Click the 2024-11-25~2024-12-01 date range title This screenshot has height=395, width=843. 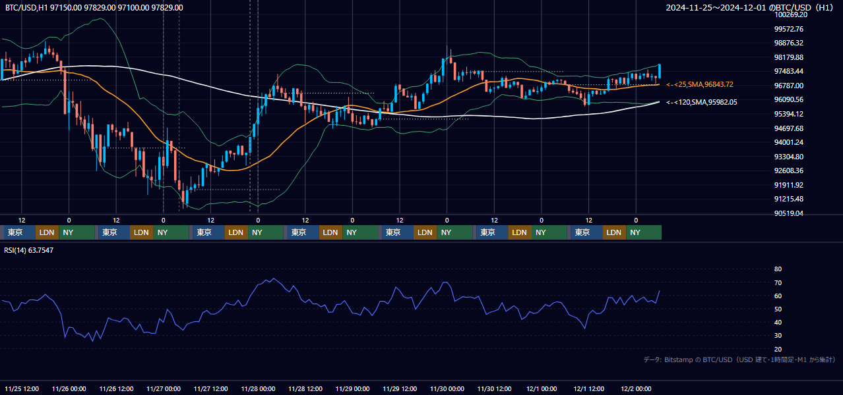click(751, 7)
